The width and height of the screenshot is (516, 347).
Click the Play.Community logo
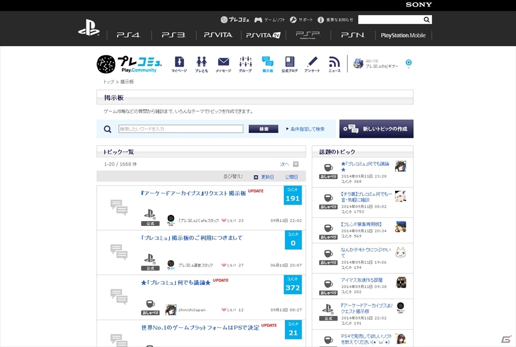click(129, 64)
